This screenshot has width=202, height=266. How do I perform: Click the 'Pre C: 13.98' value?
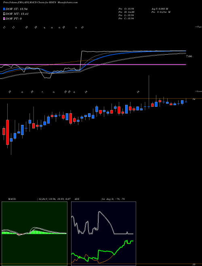click(126, 19)
